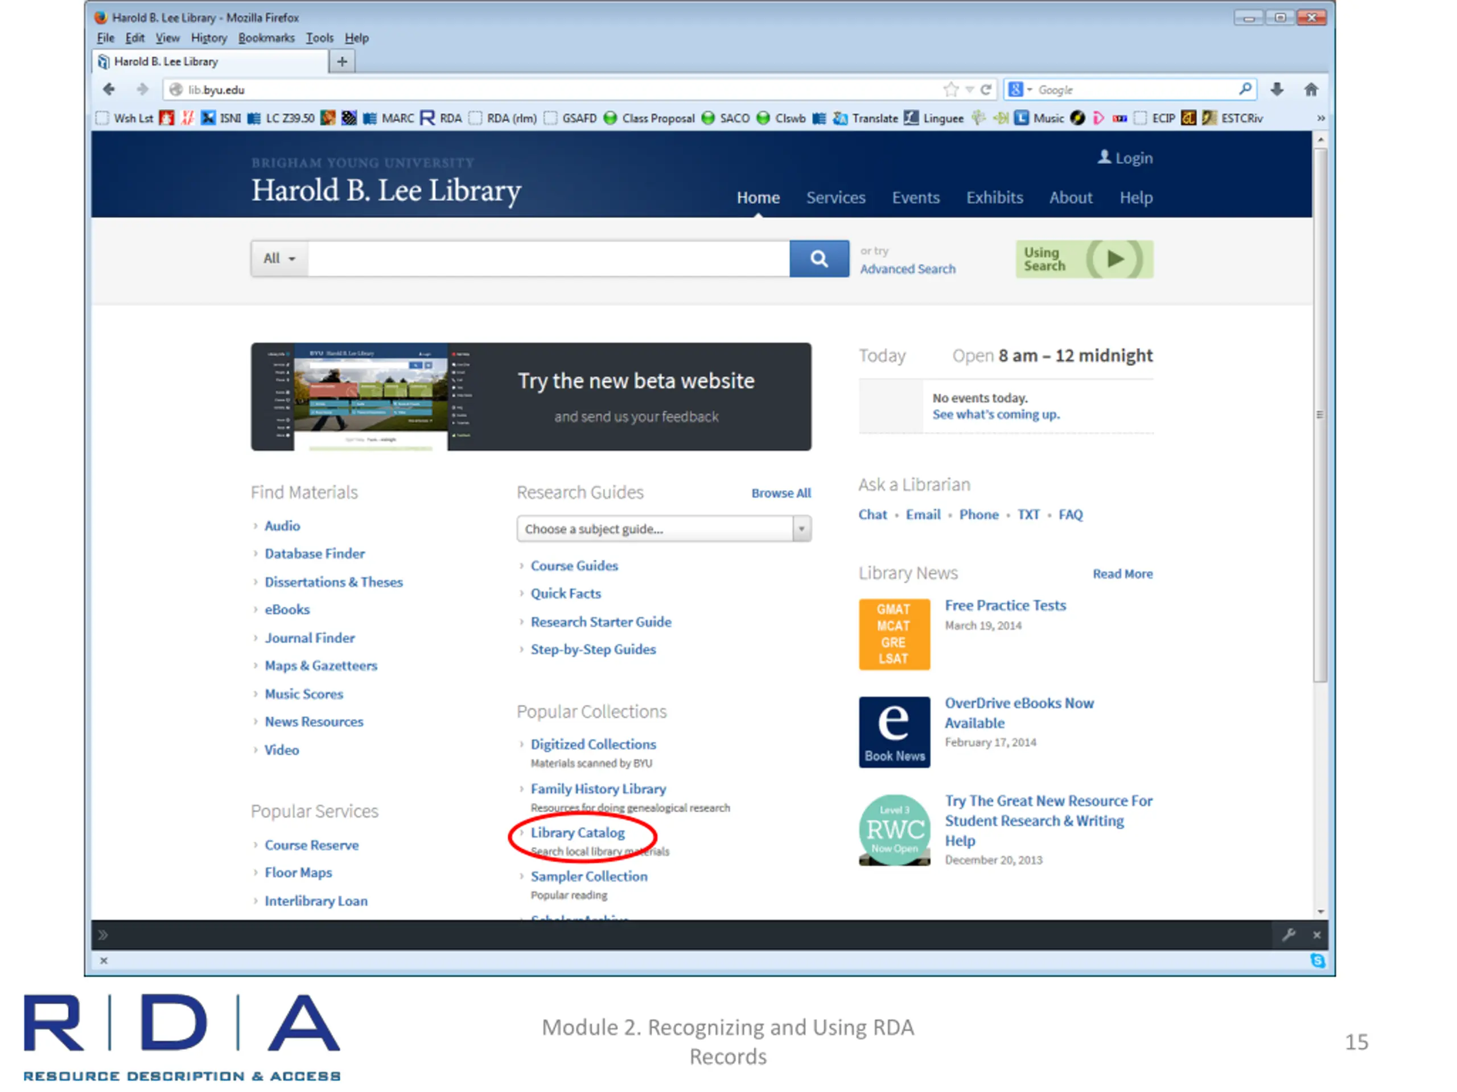Open the Library Catalog link
Viewport: 1457px width, 1092px height.
[x=578, y=833]
